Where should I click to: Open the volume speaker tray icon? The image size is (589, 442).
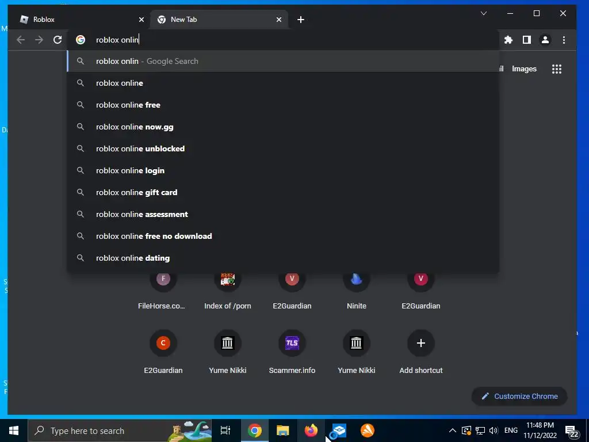pos(494,430)
